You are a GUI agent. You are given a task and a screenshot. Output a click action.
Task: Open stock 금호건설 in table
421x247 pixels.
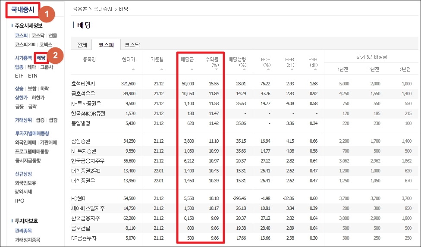coord(81,228)
